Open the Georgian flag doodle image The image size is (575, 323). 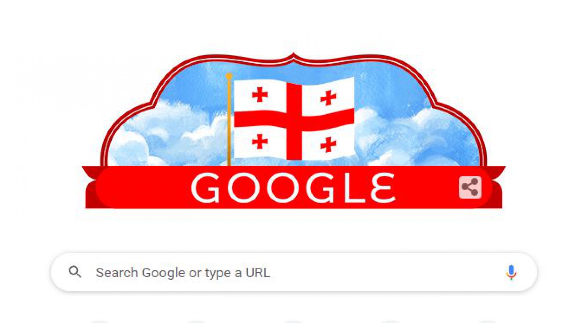(x=293, y=130)
